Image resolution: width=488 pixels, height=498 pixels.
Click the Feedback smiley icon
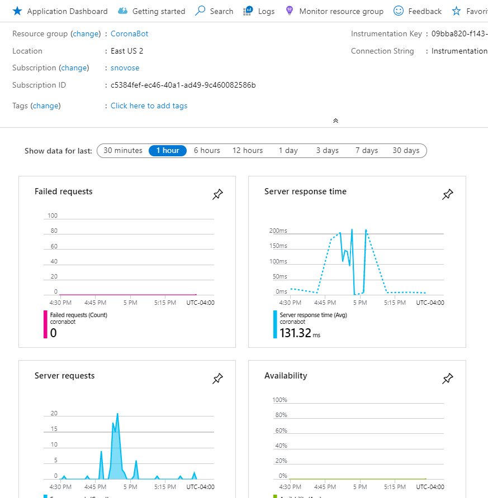click(399, 11)
